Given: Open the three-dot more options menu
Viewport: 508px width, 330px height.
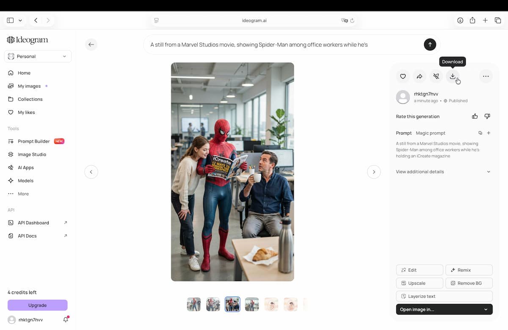Looking at the screenshot, I should (x=486, y=76).
